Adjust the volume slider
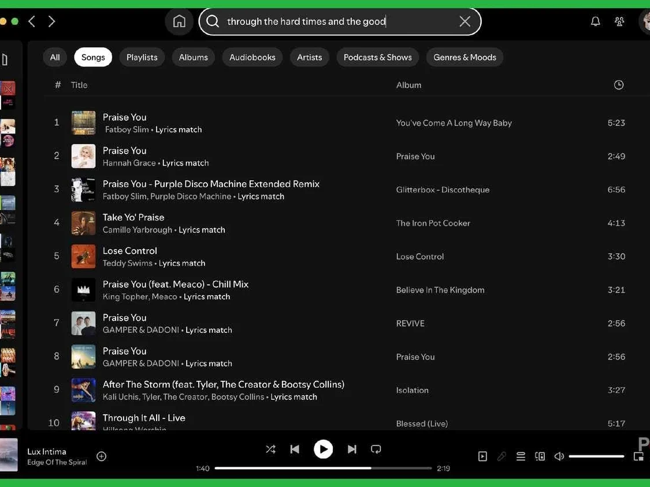 [596, 456]
